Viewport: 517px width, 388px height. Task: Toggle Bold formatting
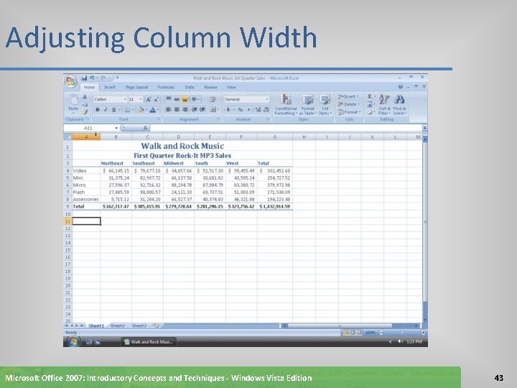97,110
